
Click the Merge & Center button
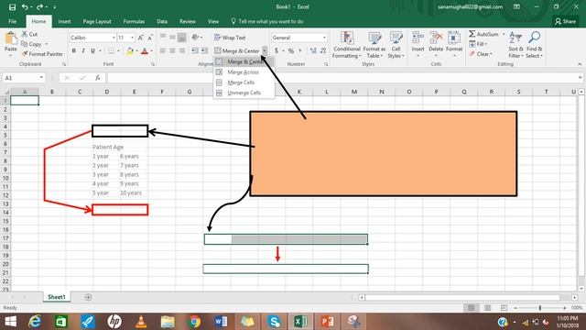coord(237,50)
